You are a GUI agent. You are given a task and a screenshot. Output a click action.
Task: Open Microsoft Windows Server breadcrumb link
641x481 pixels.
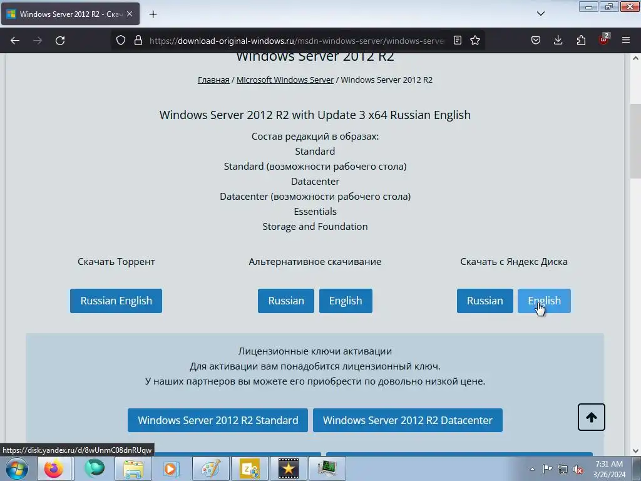click(x=285, y=80)
